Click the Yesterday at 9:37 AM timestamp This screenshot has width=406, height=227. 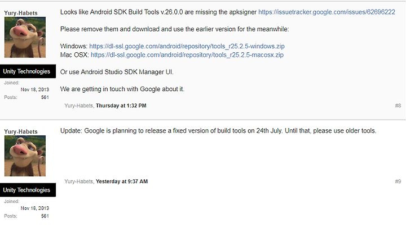click(x=122, y=181)
